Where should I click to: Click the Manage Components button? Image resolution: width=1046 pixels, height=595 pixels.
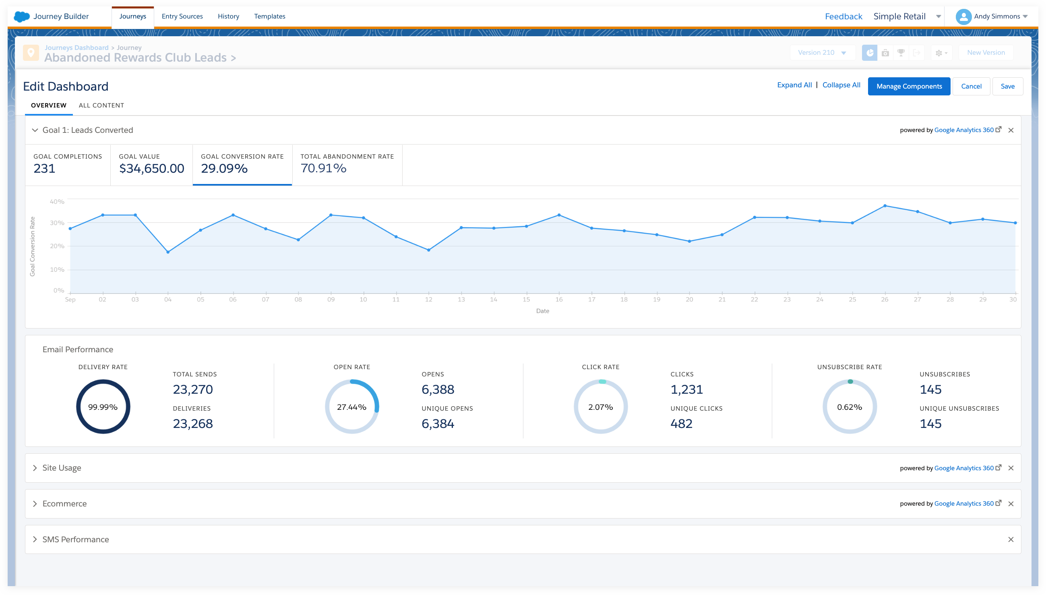[909, 86]
